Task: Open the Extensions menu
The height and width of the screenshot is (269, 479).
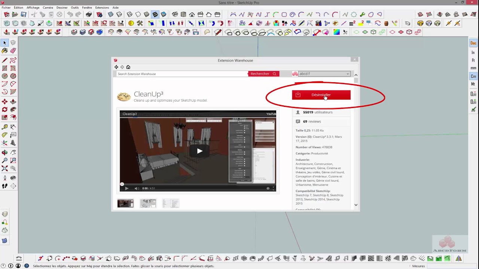Action: tap(102, 7)
